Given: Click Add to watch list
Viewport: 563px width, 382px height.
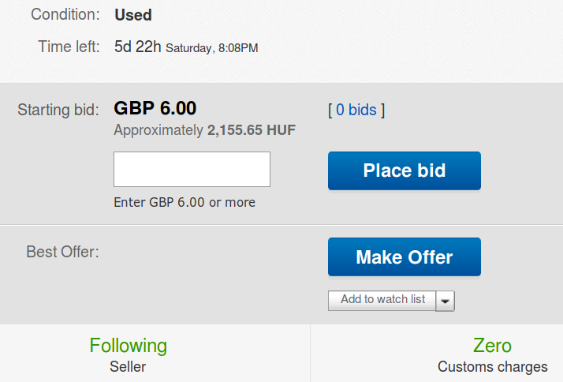Looking at the screenshot, I should [x=382, y=300].
